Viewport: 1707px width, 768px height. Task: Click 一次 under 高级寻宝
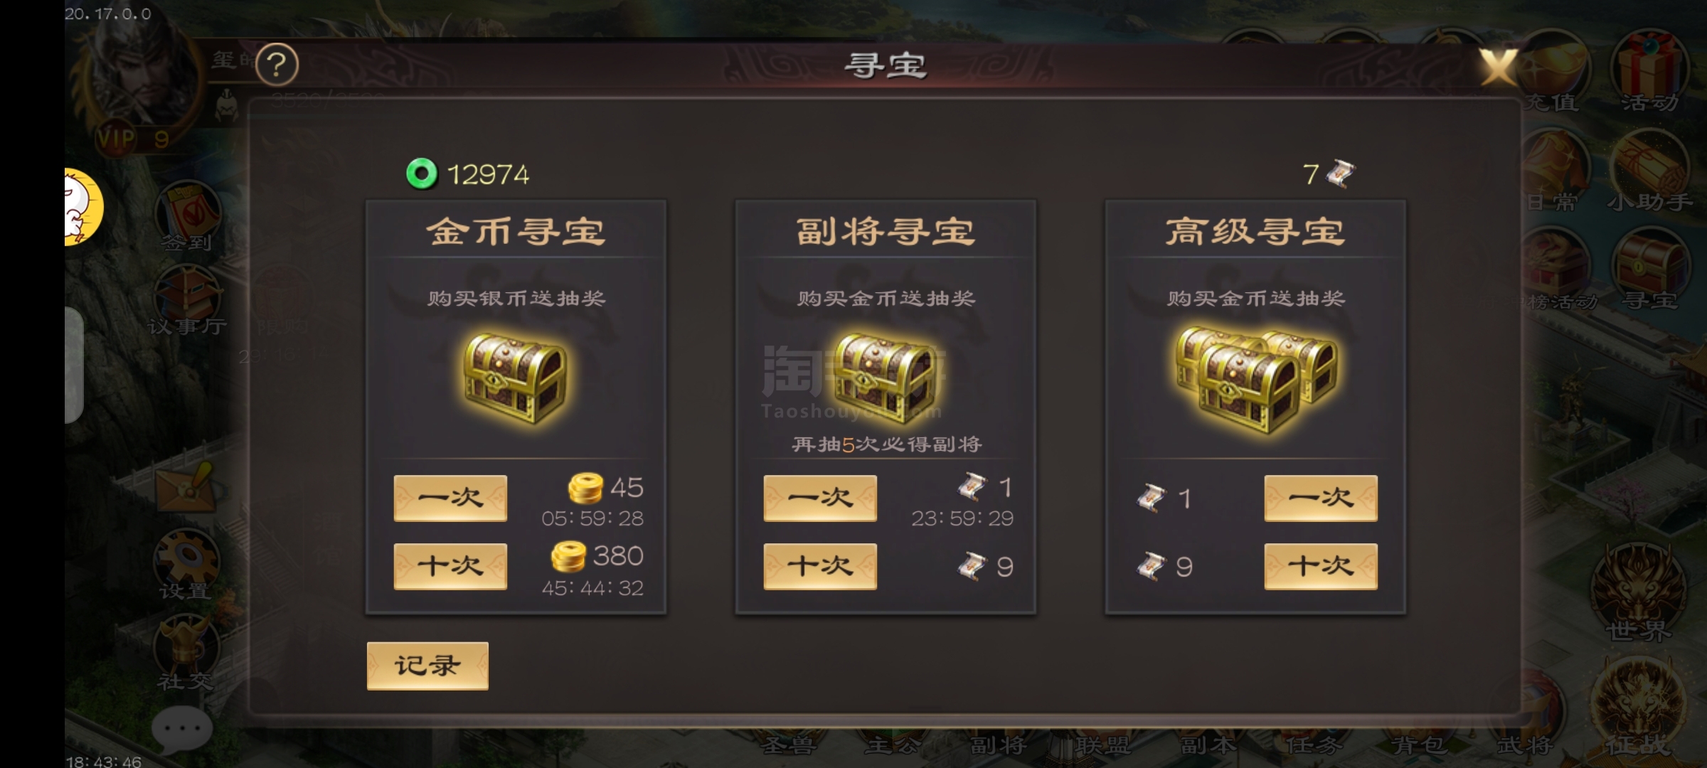point(1321,498)
